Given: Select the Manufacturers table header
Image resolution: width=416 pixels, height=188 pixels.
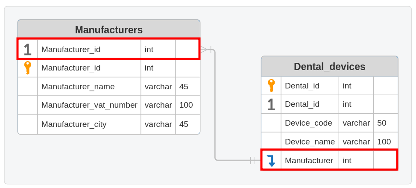Looking at the screenshot, I should click(108, 30).
